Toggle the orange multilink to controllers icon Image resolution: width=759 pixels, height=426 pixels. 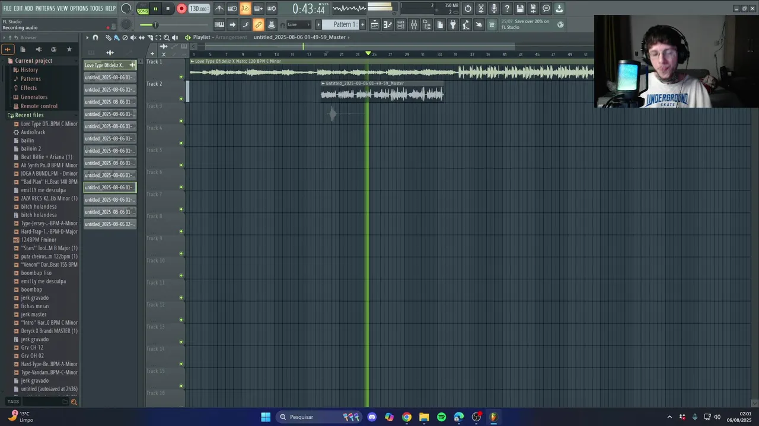258,25
